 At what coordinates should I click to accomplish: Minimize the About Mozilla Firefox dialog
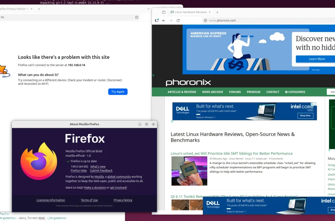(140, 124)
